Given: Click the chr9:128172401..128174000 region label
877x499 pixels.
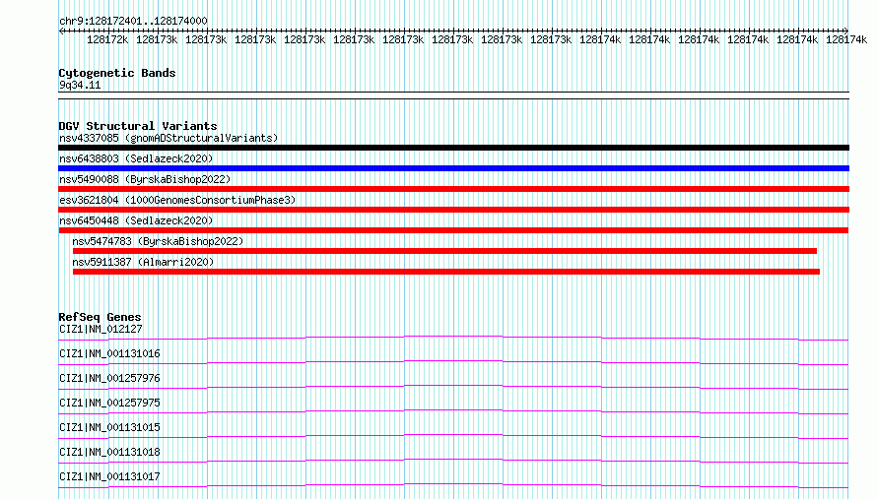Looking at the screenshot, I should tap(133, 21).
